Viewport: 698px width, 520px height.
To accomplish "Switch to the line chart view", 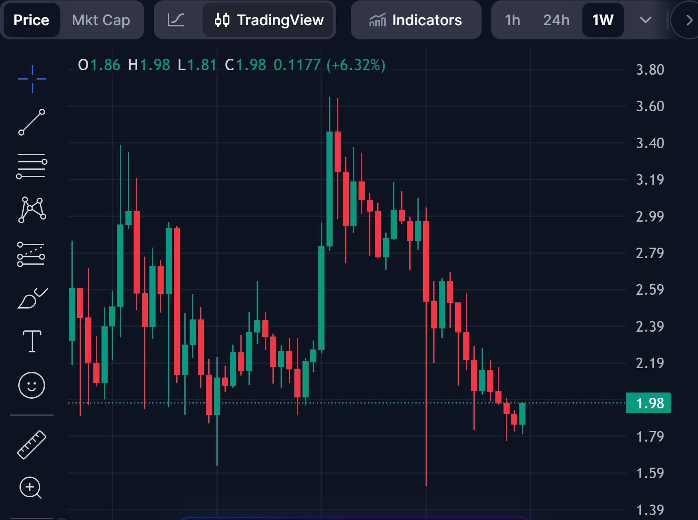I will (176, 20).
